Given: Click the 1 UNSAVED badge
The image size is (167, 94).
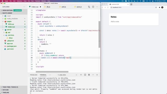Looking at the screenshot, I should [17, 10].
